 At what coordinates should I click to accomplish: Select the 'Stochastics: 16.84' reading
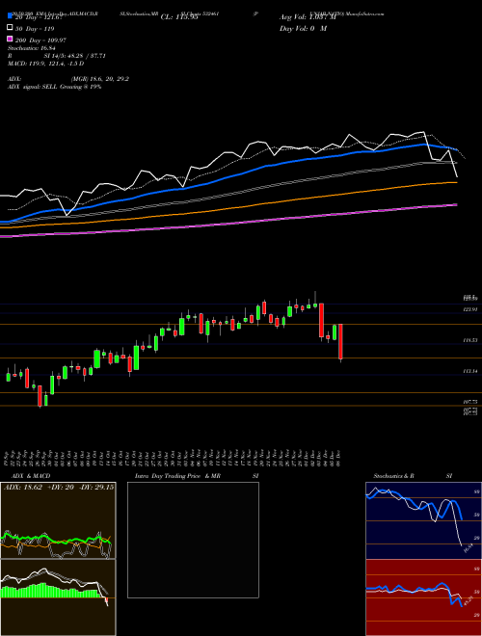31,48
